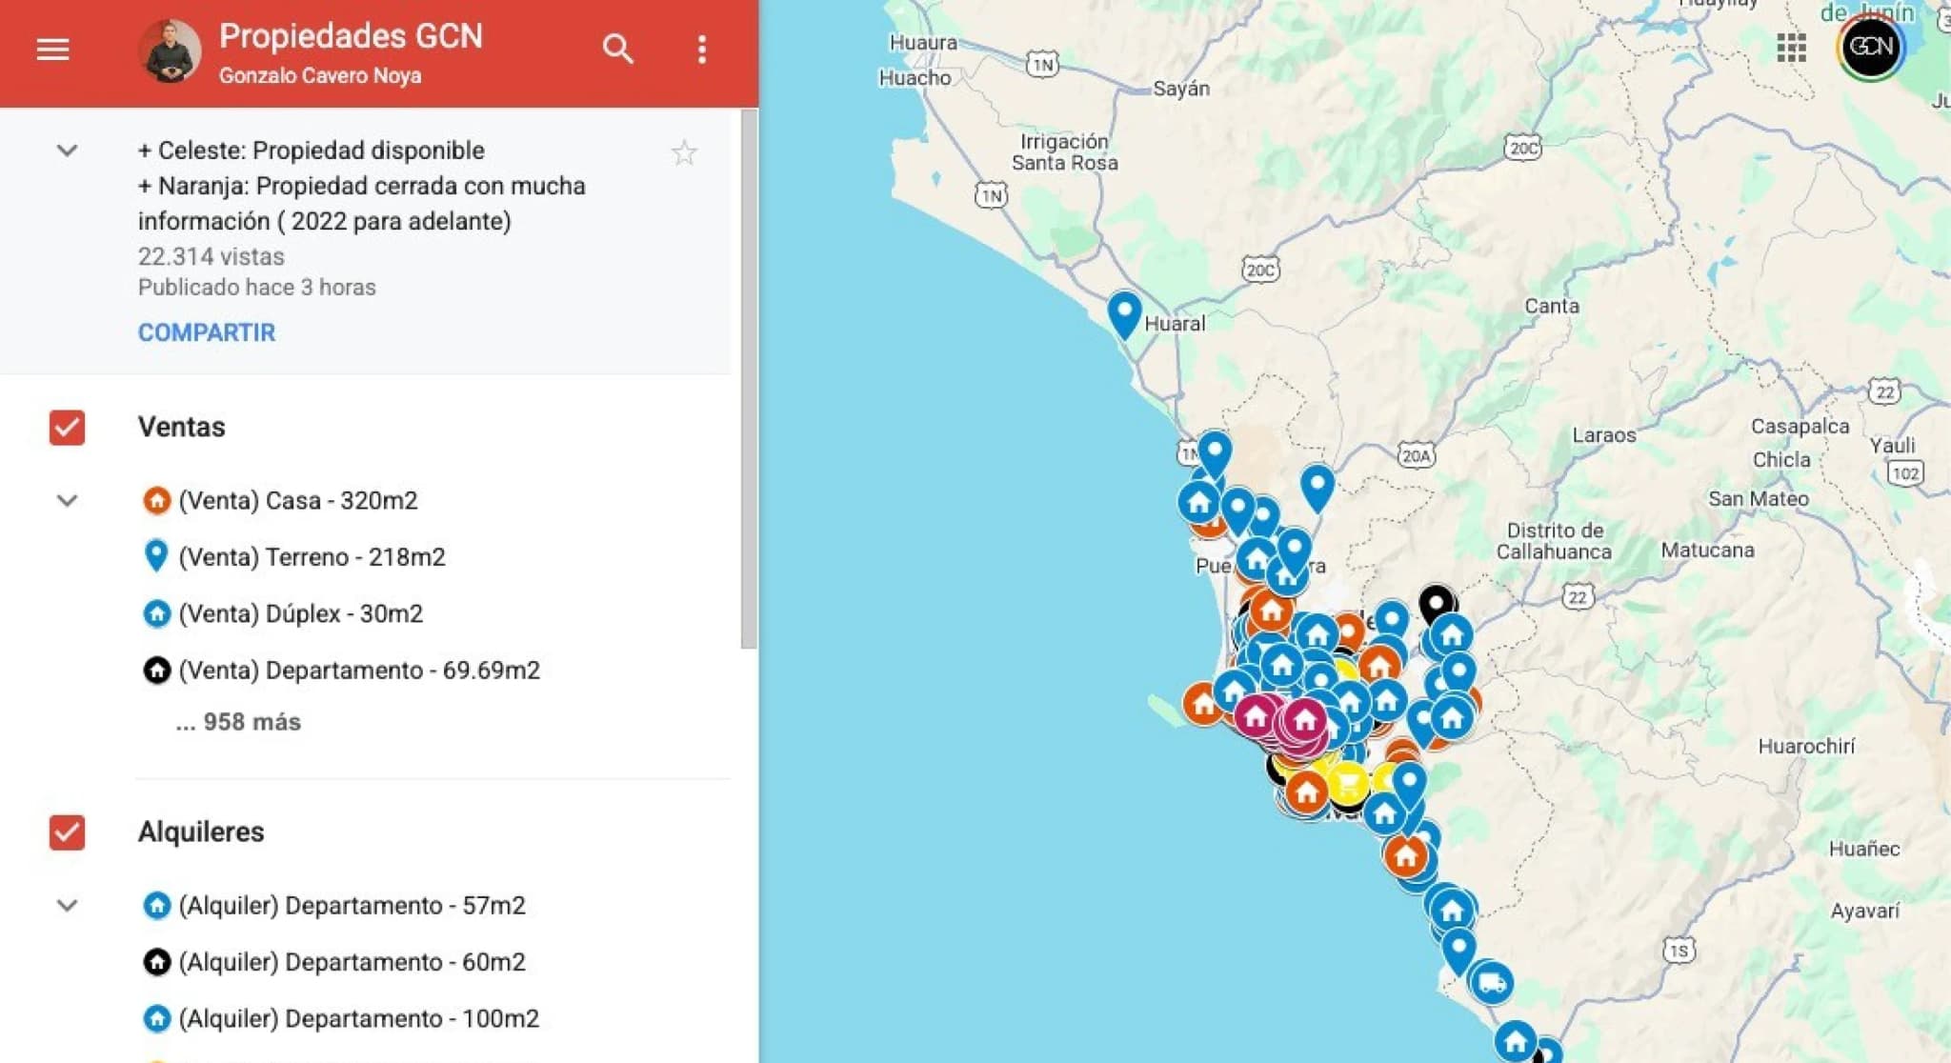This screenshot has width=1951, height=1063.
Task: Open the hamburger menu
Action: pos(52,49)
